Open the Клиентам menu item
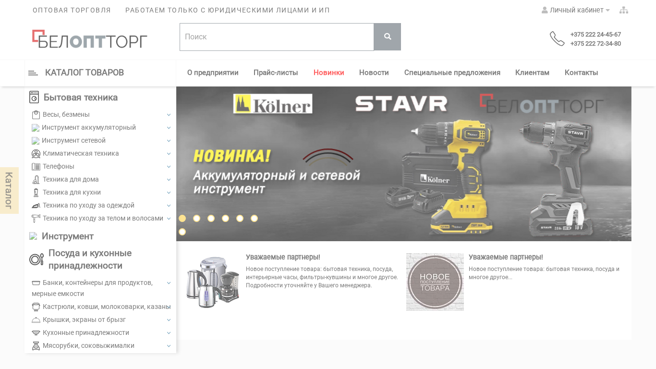This screenshot has width=656, height=369. pyautogui.click(x=532, y=73)
